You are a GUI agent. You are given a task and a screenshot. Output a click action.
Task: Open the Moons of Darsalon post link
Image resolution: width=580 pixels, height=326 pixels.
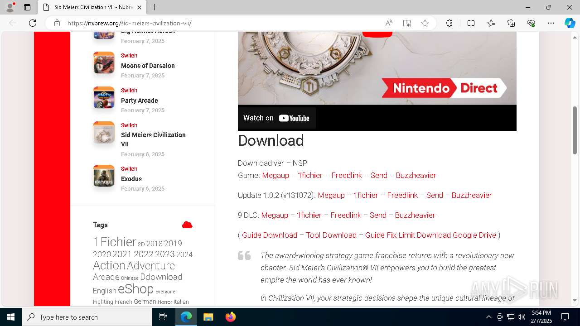pos(148,66)
